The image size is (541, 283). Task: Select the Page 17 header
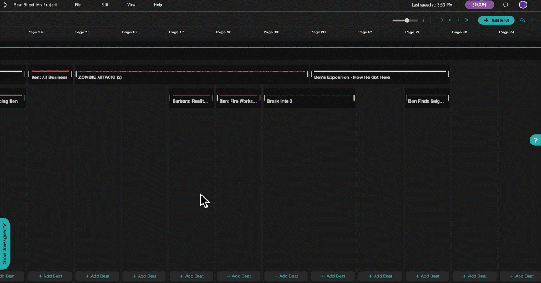pos(176,32)
